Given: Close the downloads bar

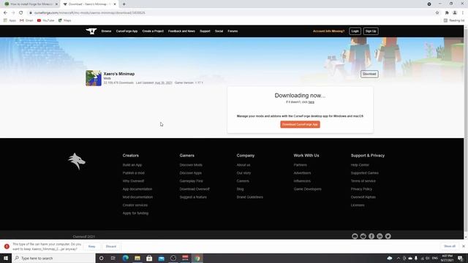Looking at the screenshot, I should [x=464, y=246].
